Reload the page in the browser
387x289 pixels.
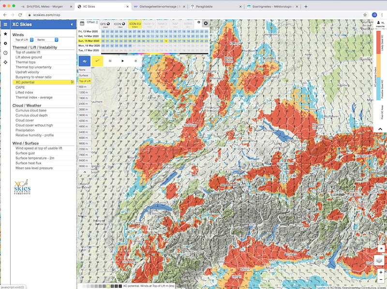point(20,15)
